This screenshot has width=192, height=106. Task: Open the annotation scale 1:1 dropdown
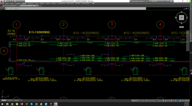click(x=169, y=101)
